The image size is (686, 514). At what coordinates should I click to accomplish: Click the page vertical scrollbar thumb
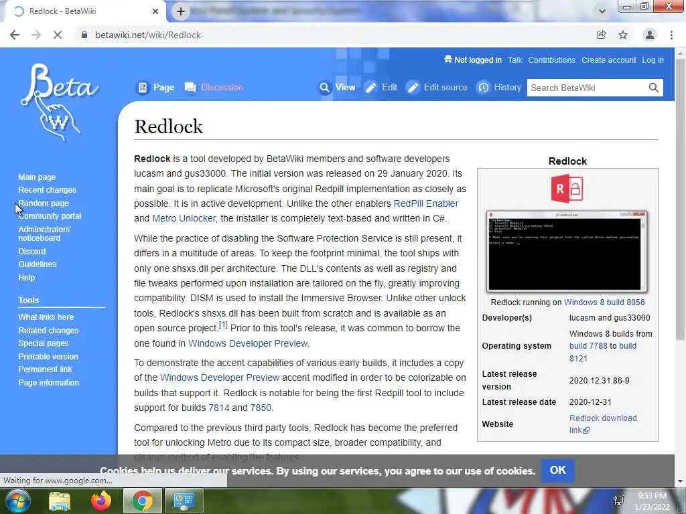click(x=681, y=199)
